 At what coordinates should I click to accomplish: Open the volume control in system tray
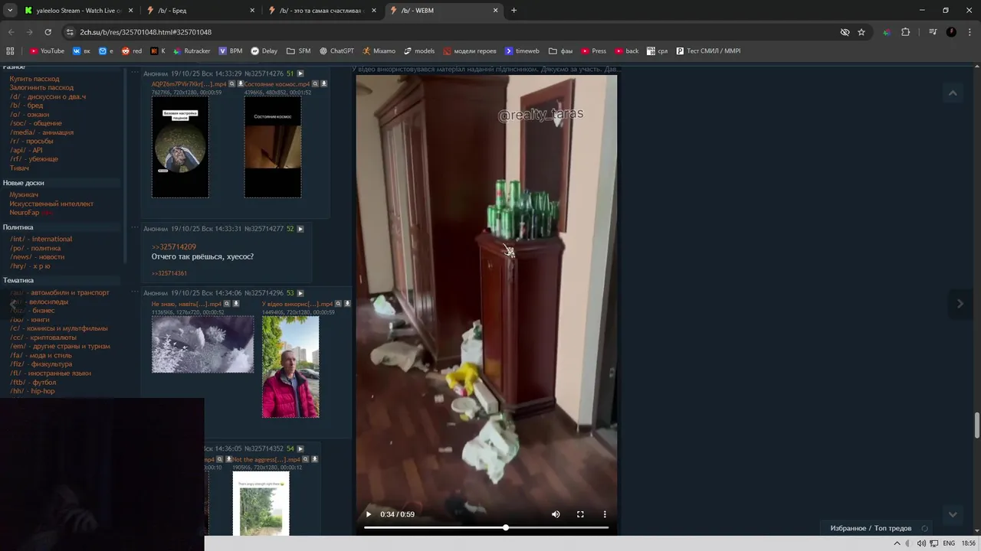point(922,543)
